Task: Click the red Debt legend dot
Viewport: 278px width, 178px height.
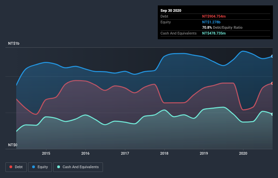Action: 11,167
